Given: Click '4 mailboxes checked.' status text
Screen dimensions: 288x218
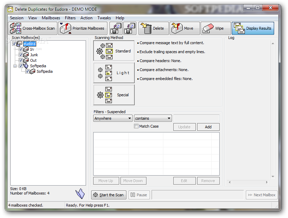Looking at the screenshot, I should [x=26, y=205].
